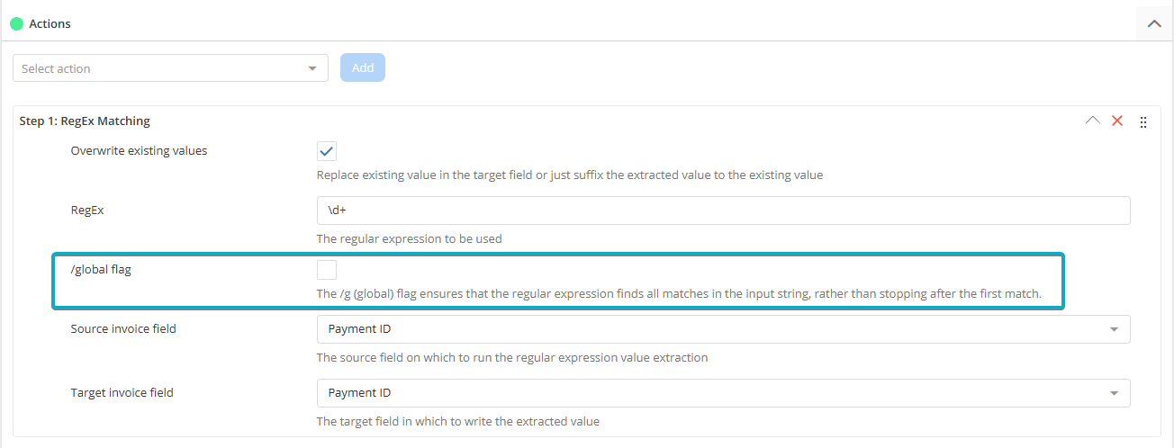
Task: Open the Source invoice field dropdown
Action: 711,329
